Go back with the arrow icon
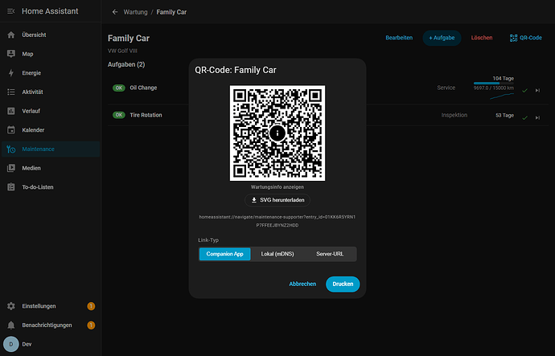555x356 pixels. (115, 12)
